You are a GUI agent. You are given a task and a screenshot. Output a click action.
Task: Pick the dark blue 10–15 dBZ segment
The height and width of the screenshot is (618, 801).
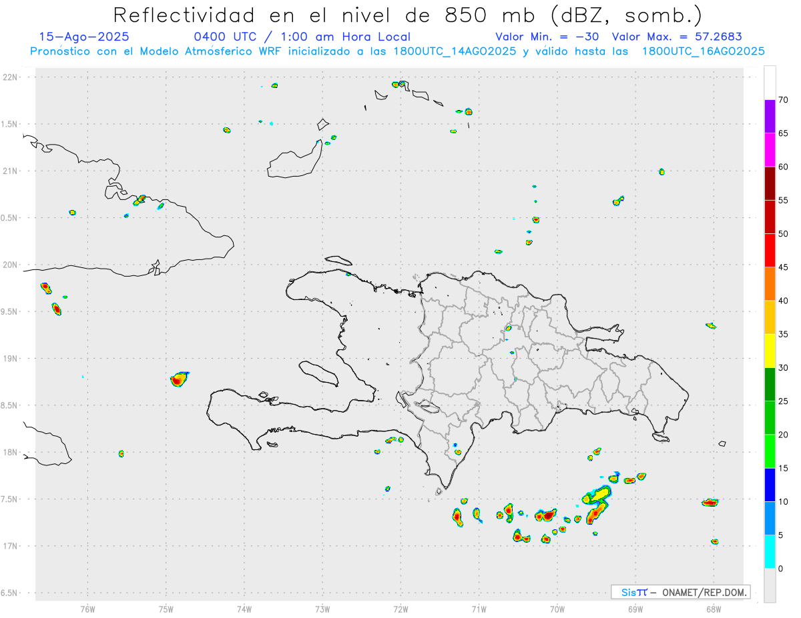click(x=770, y=485)
